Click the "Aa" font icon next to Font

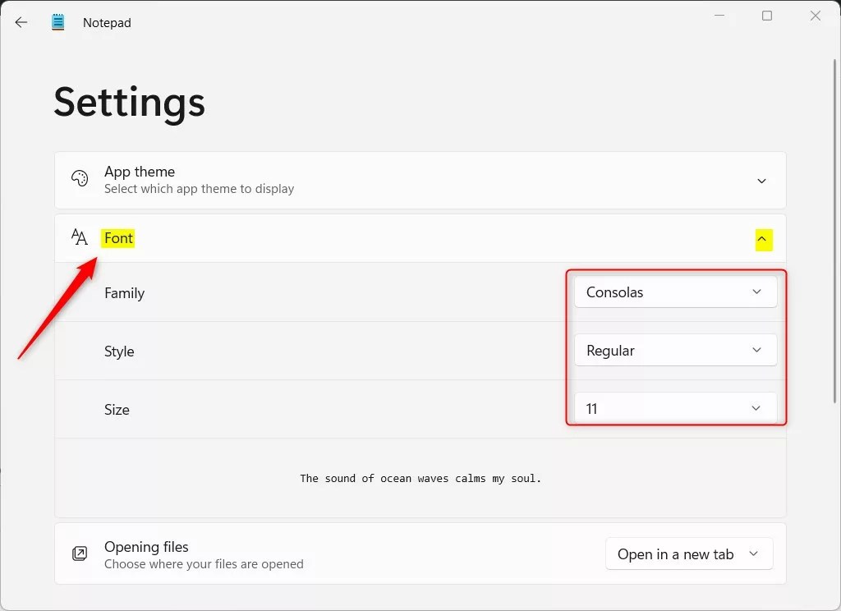[x=79, y=237]
